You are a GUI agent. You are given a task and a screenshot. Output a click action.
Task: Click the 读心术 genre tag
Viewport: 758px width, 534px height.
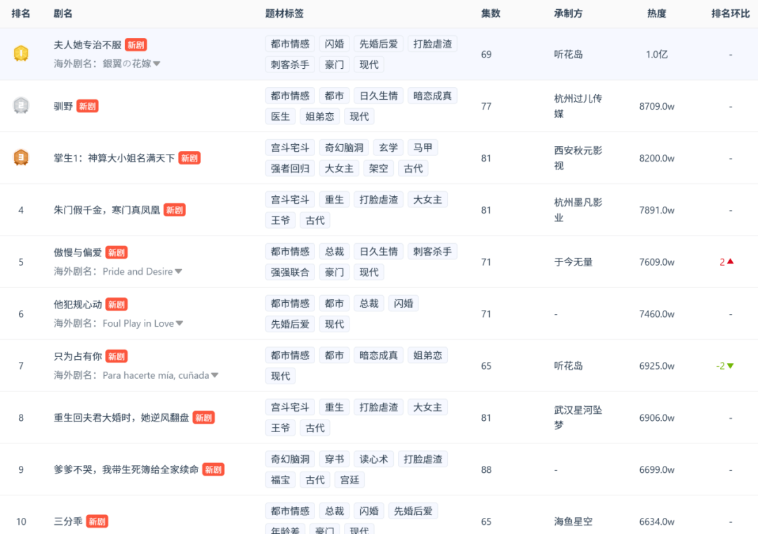point(373,460)
